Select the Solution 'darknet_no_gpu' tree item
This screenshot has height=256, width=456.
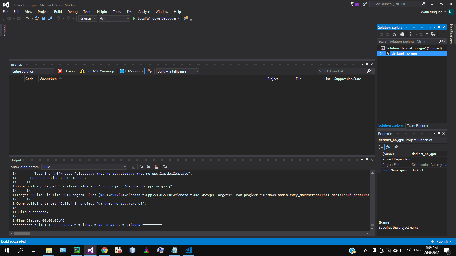pos(412,48)
